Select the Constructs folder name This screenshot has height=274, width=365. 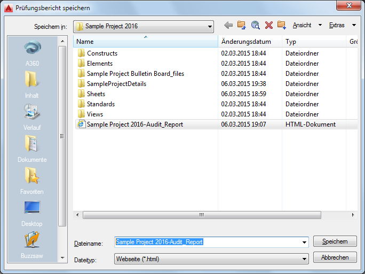(x=102, y=53)
